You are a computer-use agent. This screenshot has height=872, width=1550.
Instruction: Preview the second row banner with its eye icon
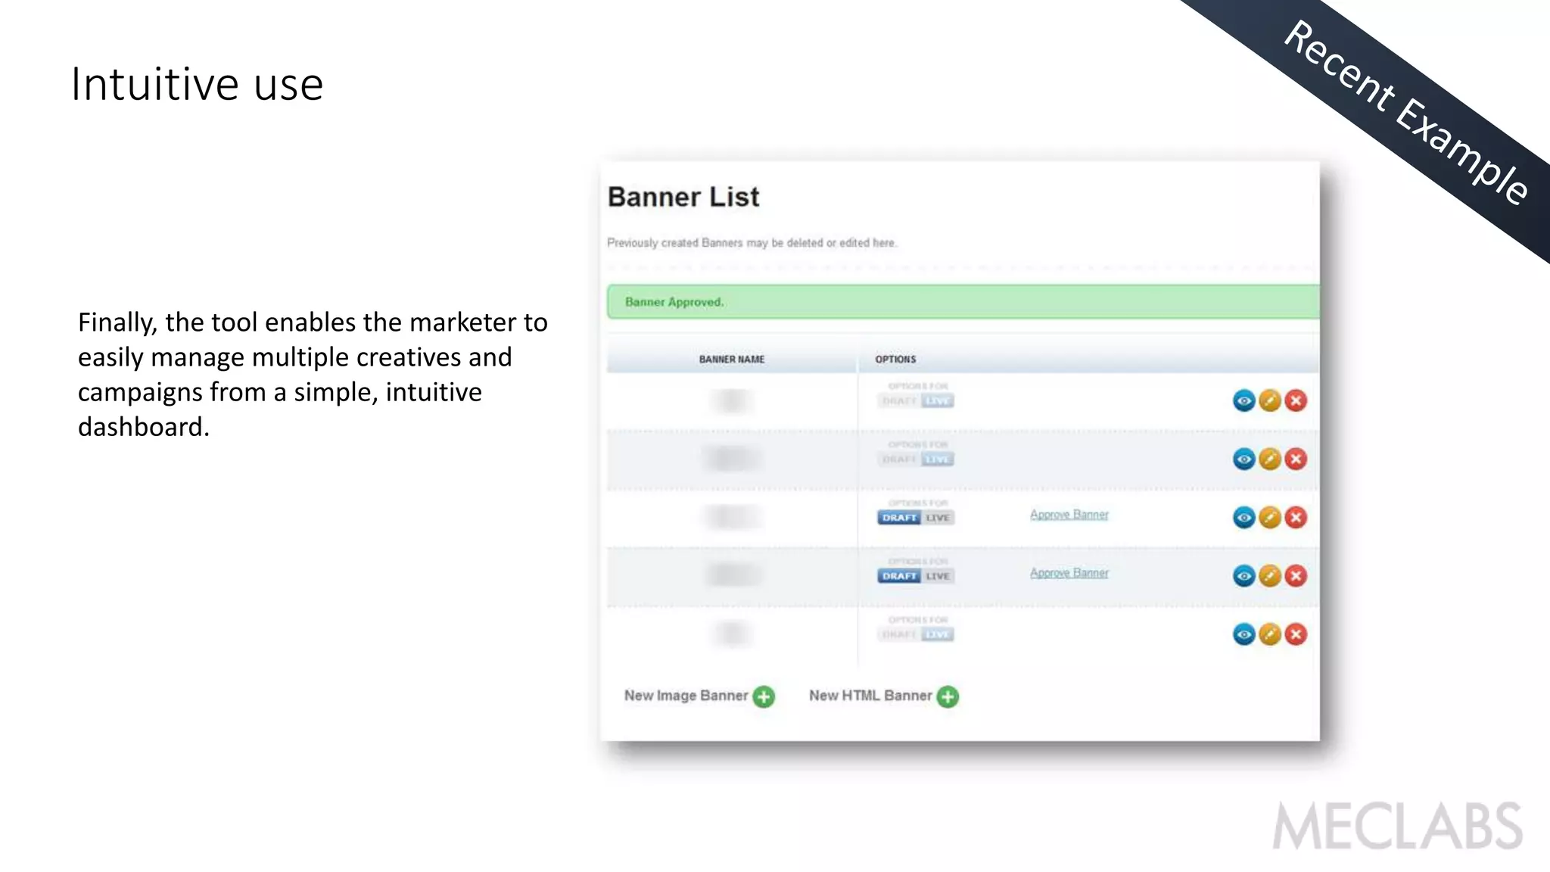coord(1243,459)
